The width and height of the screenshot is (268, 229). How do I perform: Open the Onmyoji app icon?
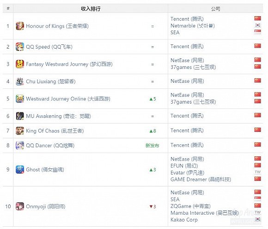click(20, 206)
